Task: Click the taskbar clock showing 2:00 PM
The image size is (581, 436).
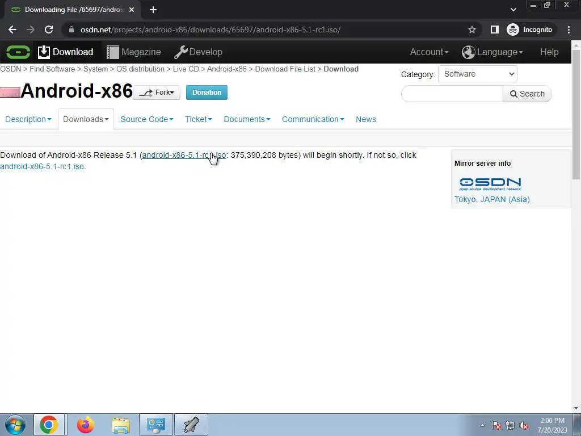Action: (552, 425)
